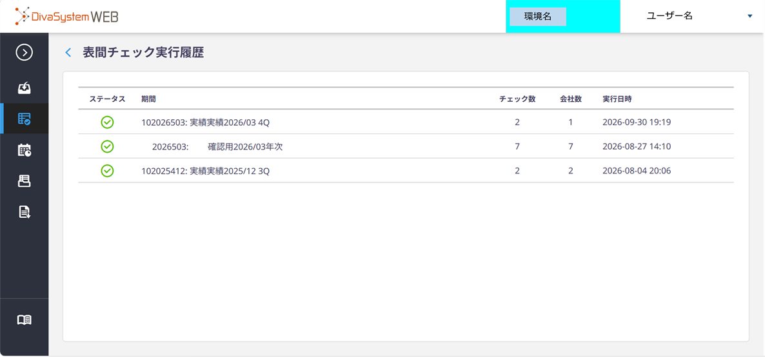Click the 環境名 environment badge
The image size is (765, 357).
538,17
